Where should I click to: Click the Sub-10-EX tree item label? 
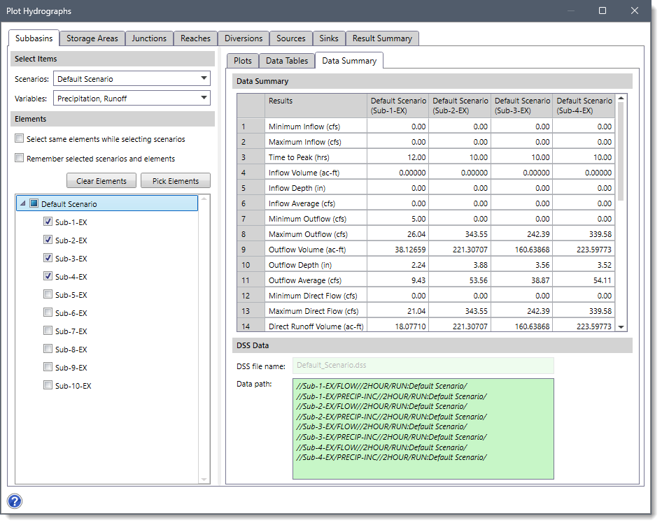click(x=73, y=386)
